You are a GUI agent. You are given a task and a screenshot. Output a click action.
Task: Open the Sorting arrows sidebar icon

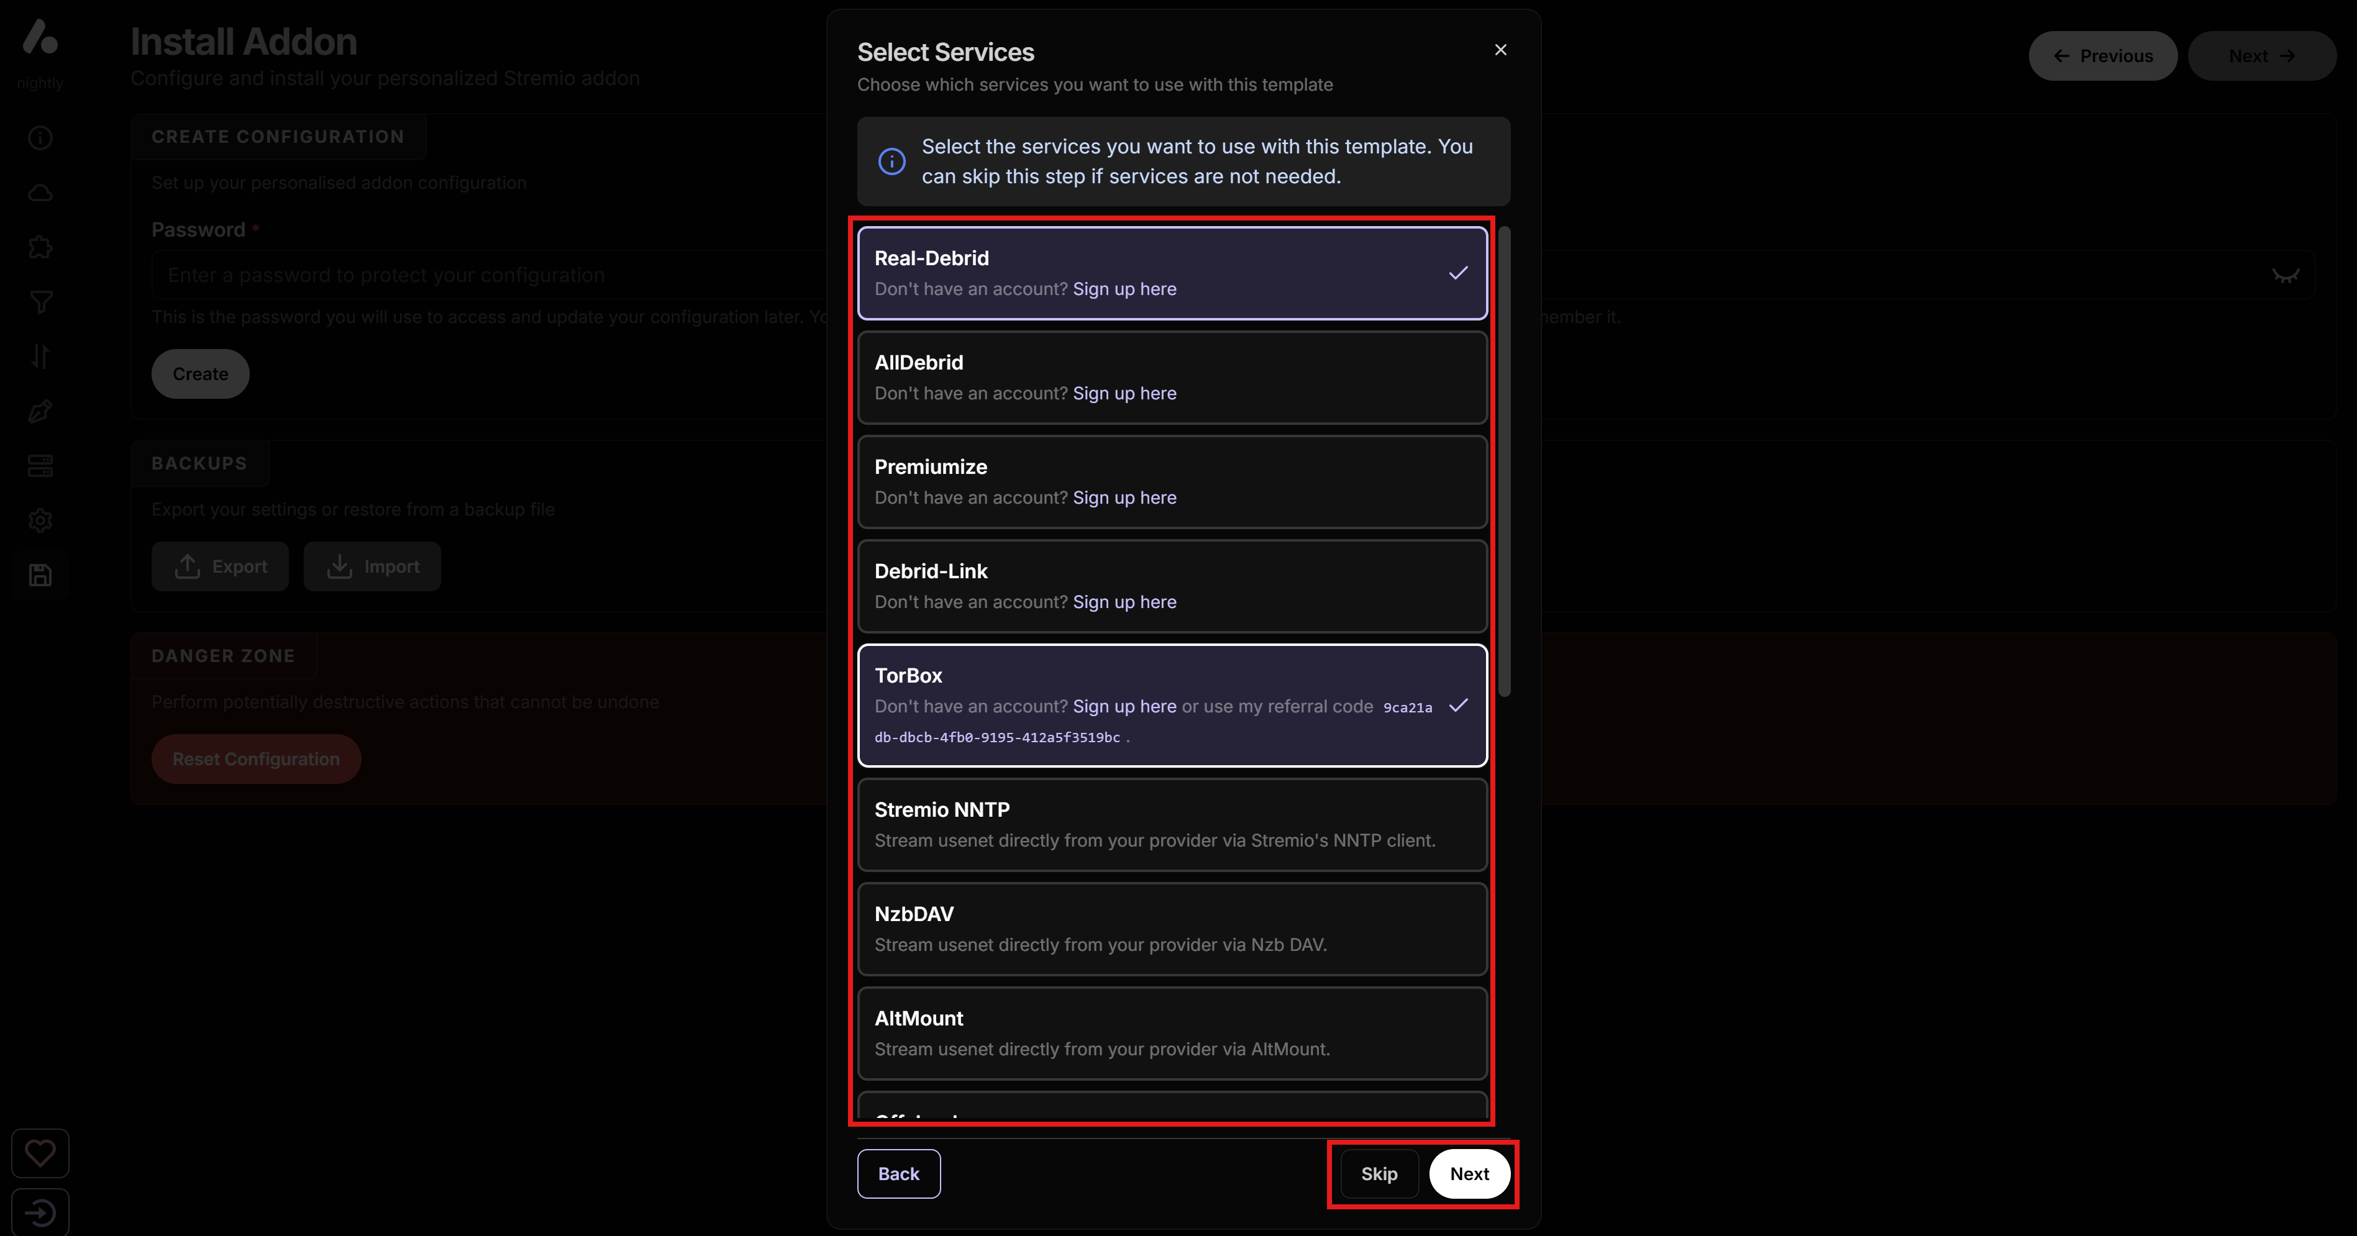click(40, 357)
